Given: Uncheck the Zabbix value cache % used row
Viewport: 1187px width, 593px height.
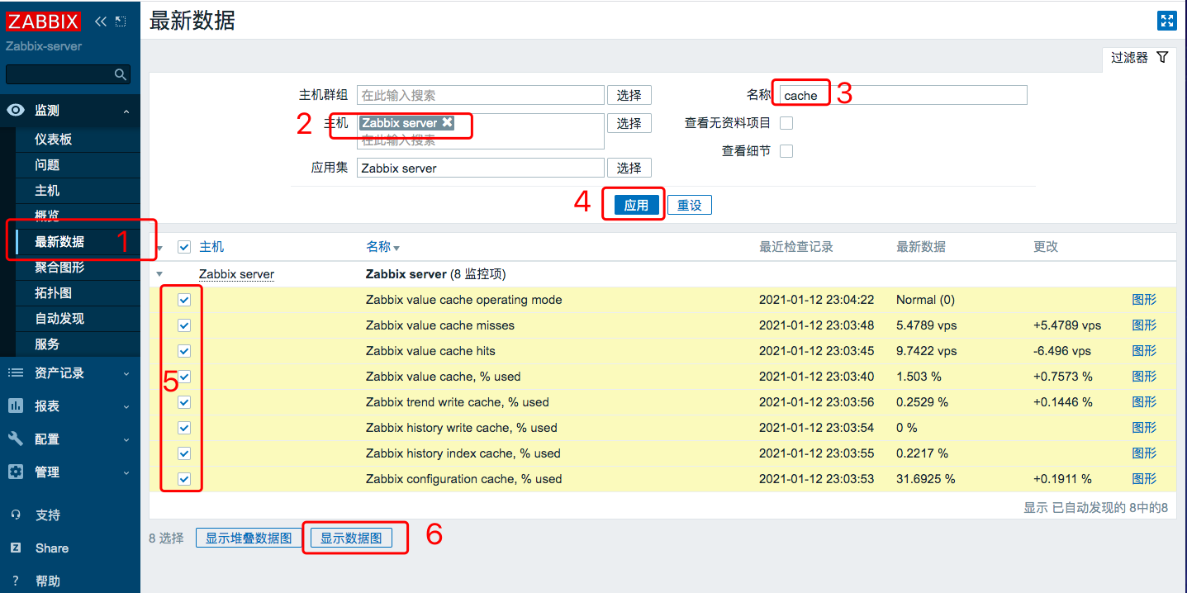Looking at the screenshot, I should 184,377.
